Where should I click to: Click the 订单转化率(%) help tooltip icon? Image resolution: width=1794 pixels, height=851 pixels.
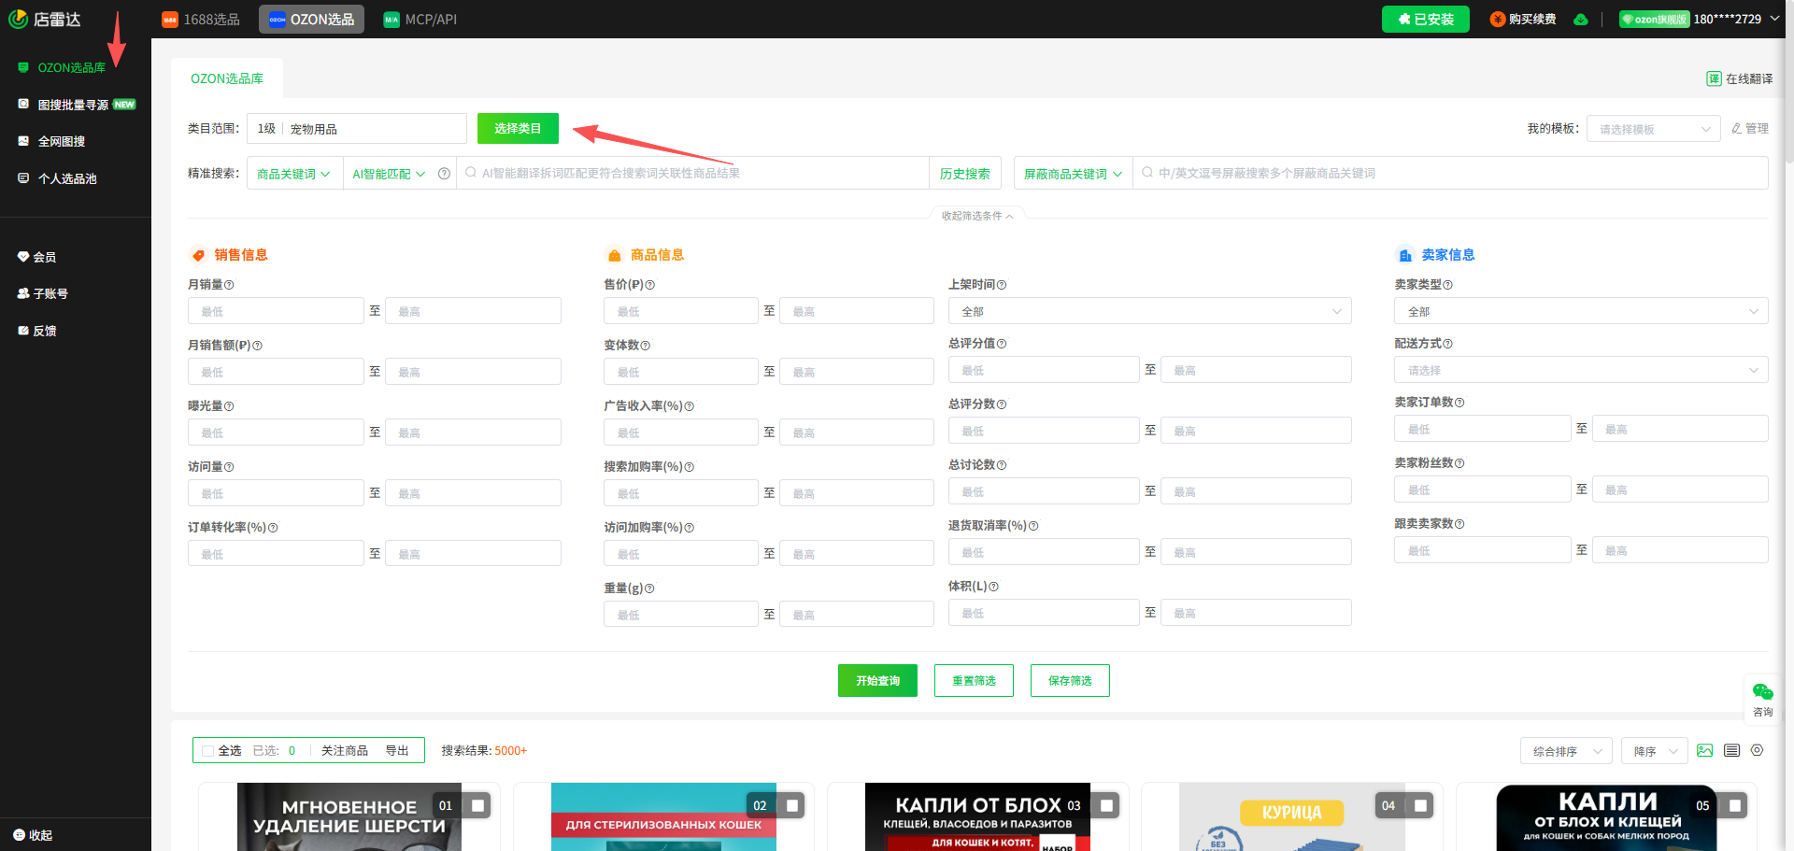(x=273, y=528)
